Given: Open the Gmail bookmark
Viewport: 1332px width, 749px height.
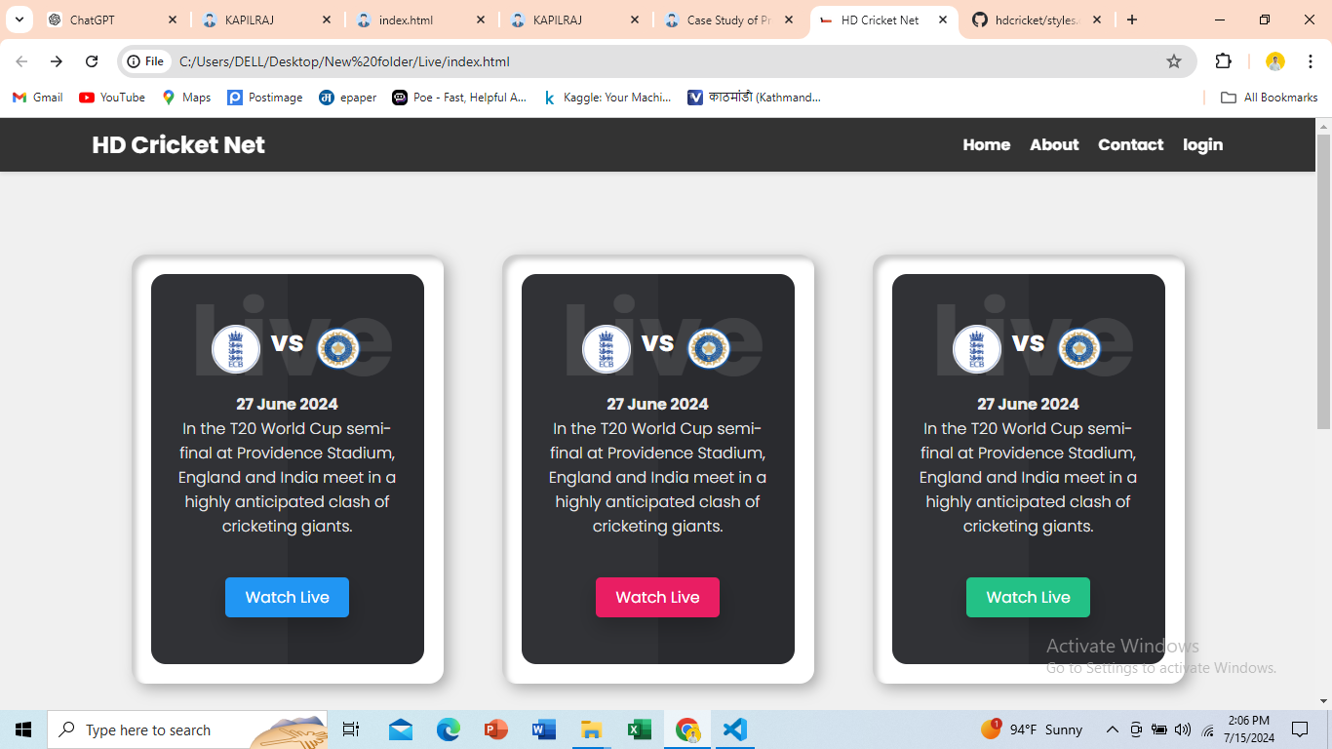Looking at the screenshot, I should click(x=37, y=98).
